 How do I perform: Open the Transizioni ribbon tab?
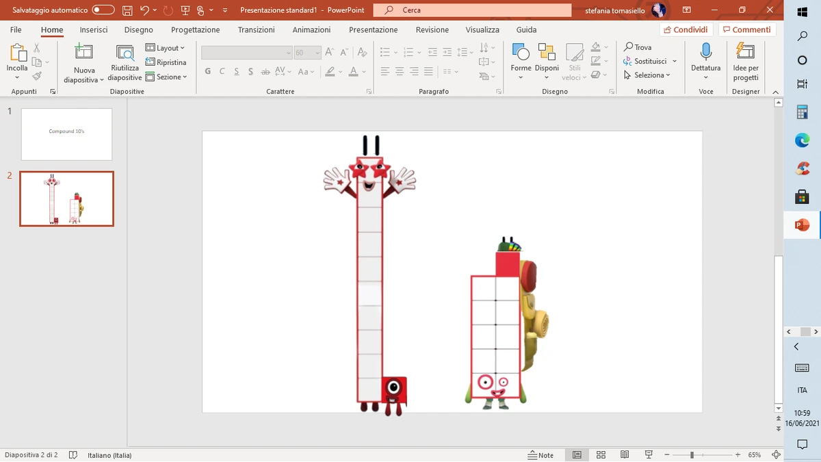point(257,29)
